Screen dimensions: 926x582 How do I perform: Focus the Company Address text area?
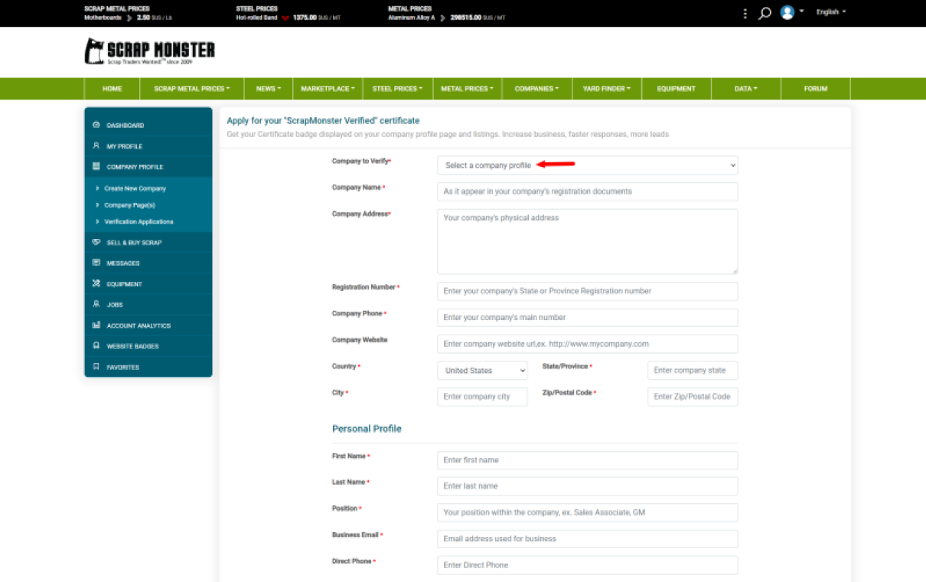point(587,241)
